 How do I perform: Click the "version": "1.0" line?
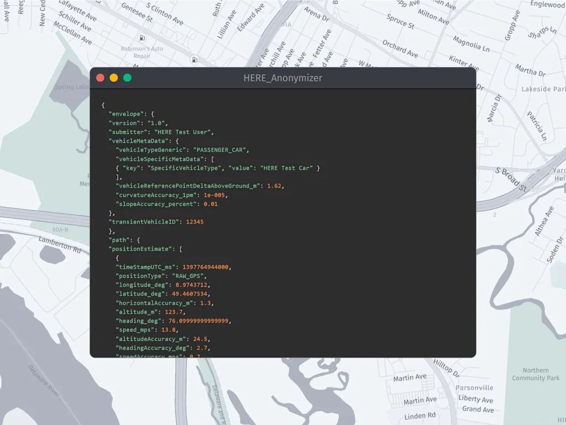[x=138, y=123]
